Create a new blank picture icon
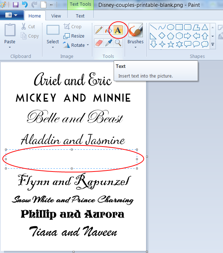The height and width of the screenshot is (253, 223). tap(43, 5)
